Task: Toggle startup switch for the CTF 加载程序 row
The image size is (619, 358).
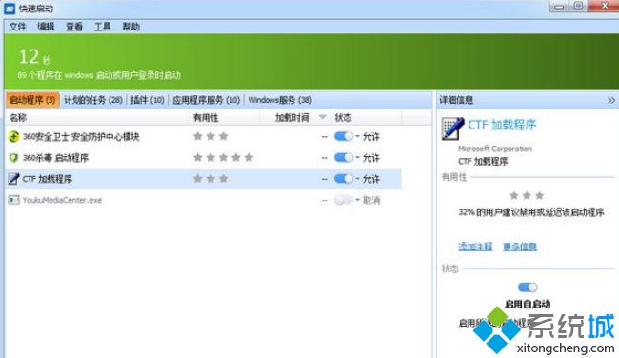Action: [x=344, y=179]
